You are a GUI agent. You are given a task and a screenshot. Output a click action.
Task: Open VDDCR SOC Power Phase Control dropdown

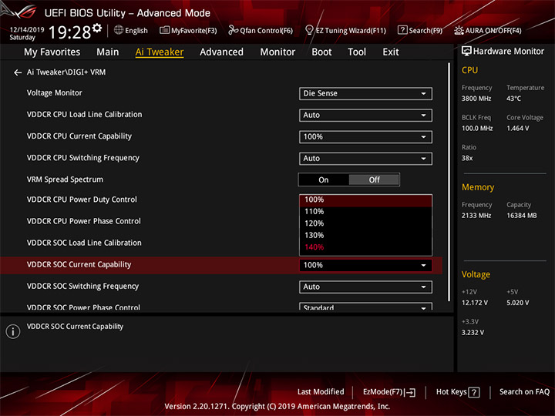click(x=365, y=307)
